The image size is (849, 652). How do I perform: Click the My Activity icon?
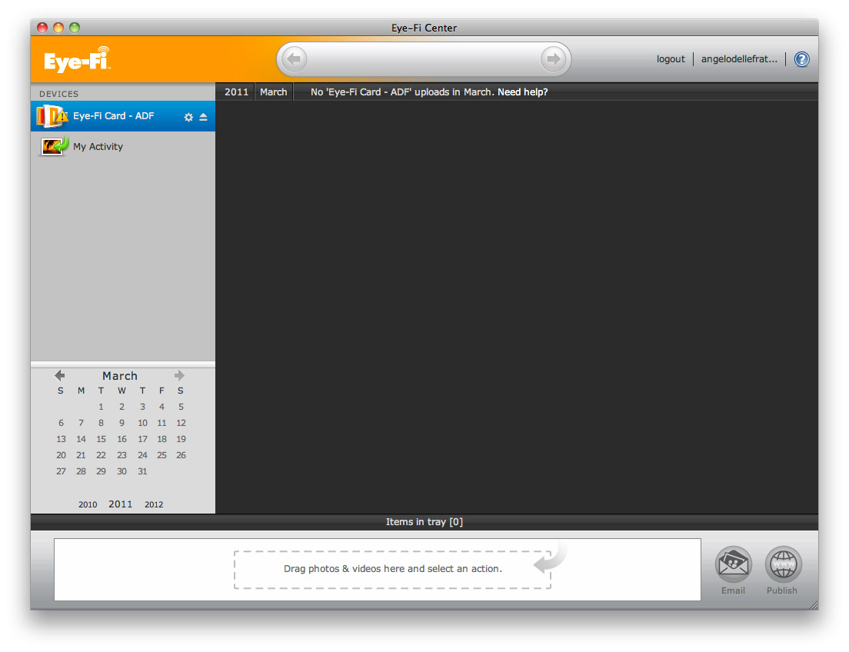(x=54, y=146)
